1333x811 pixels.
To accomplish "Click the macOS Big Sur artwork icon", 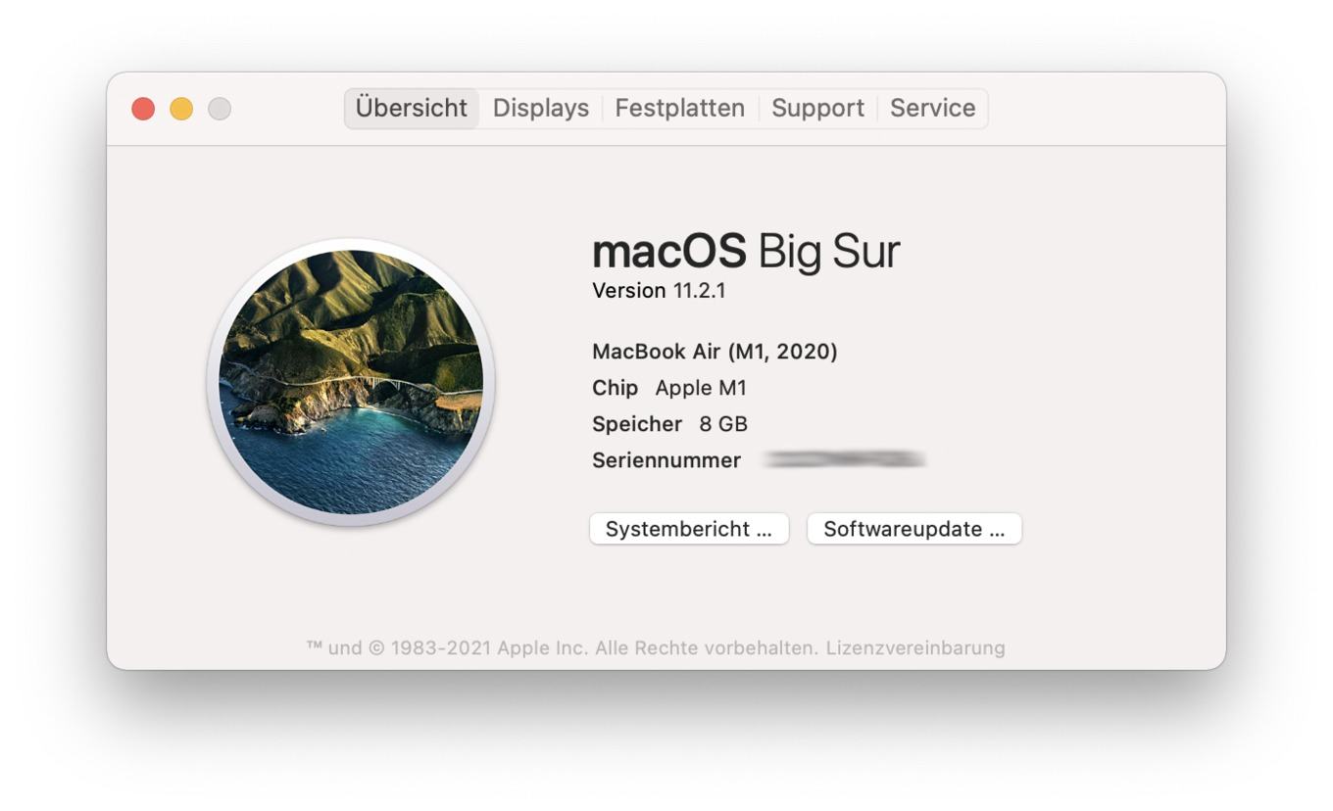I will point(351,382).
